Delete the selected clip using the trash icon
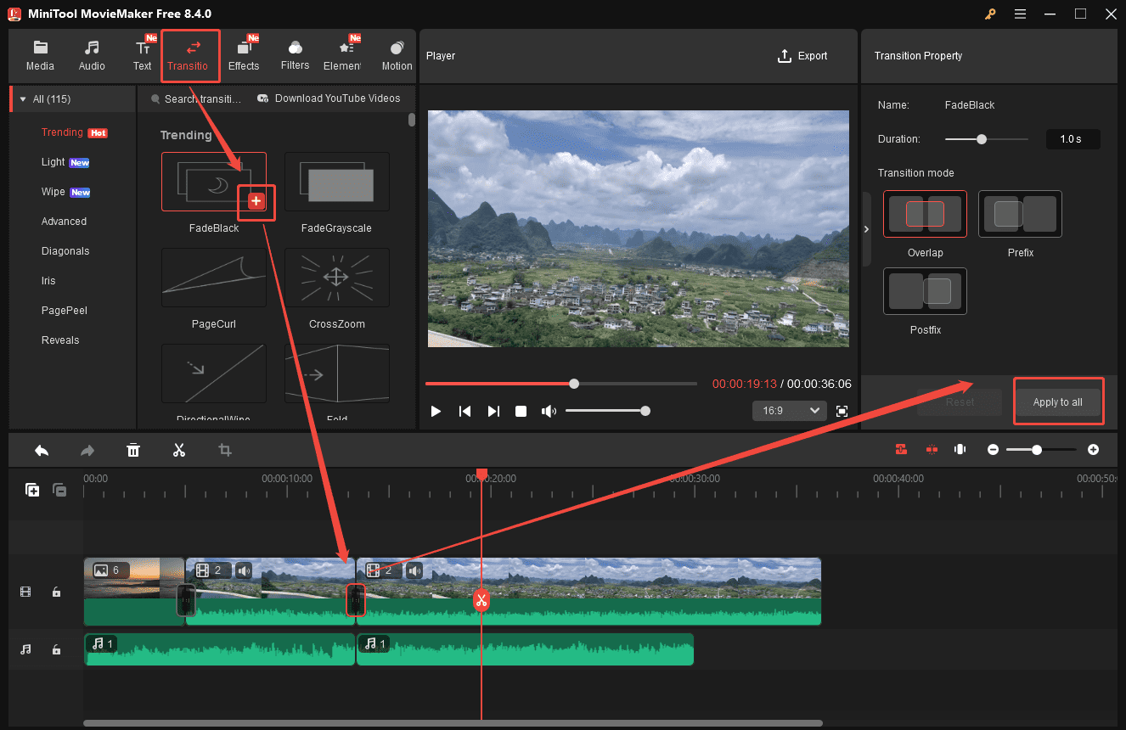The image size is (1126, 730). [x=133, y=449]
